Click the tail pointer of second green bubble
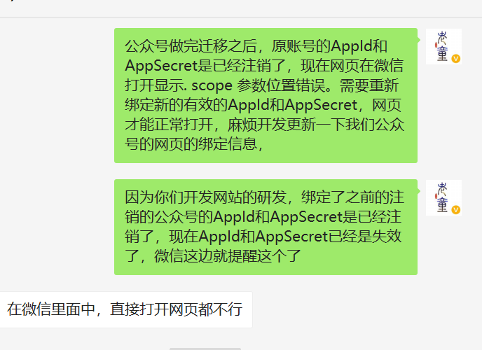The height and width of the screenshot is (350, 482). click(419, 190)
